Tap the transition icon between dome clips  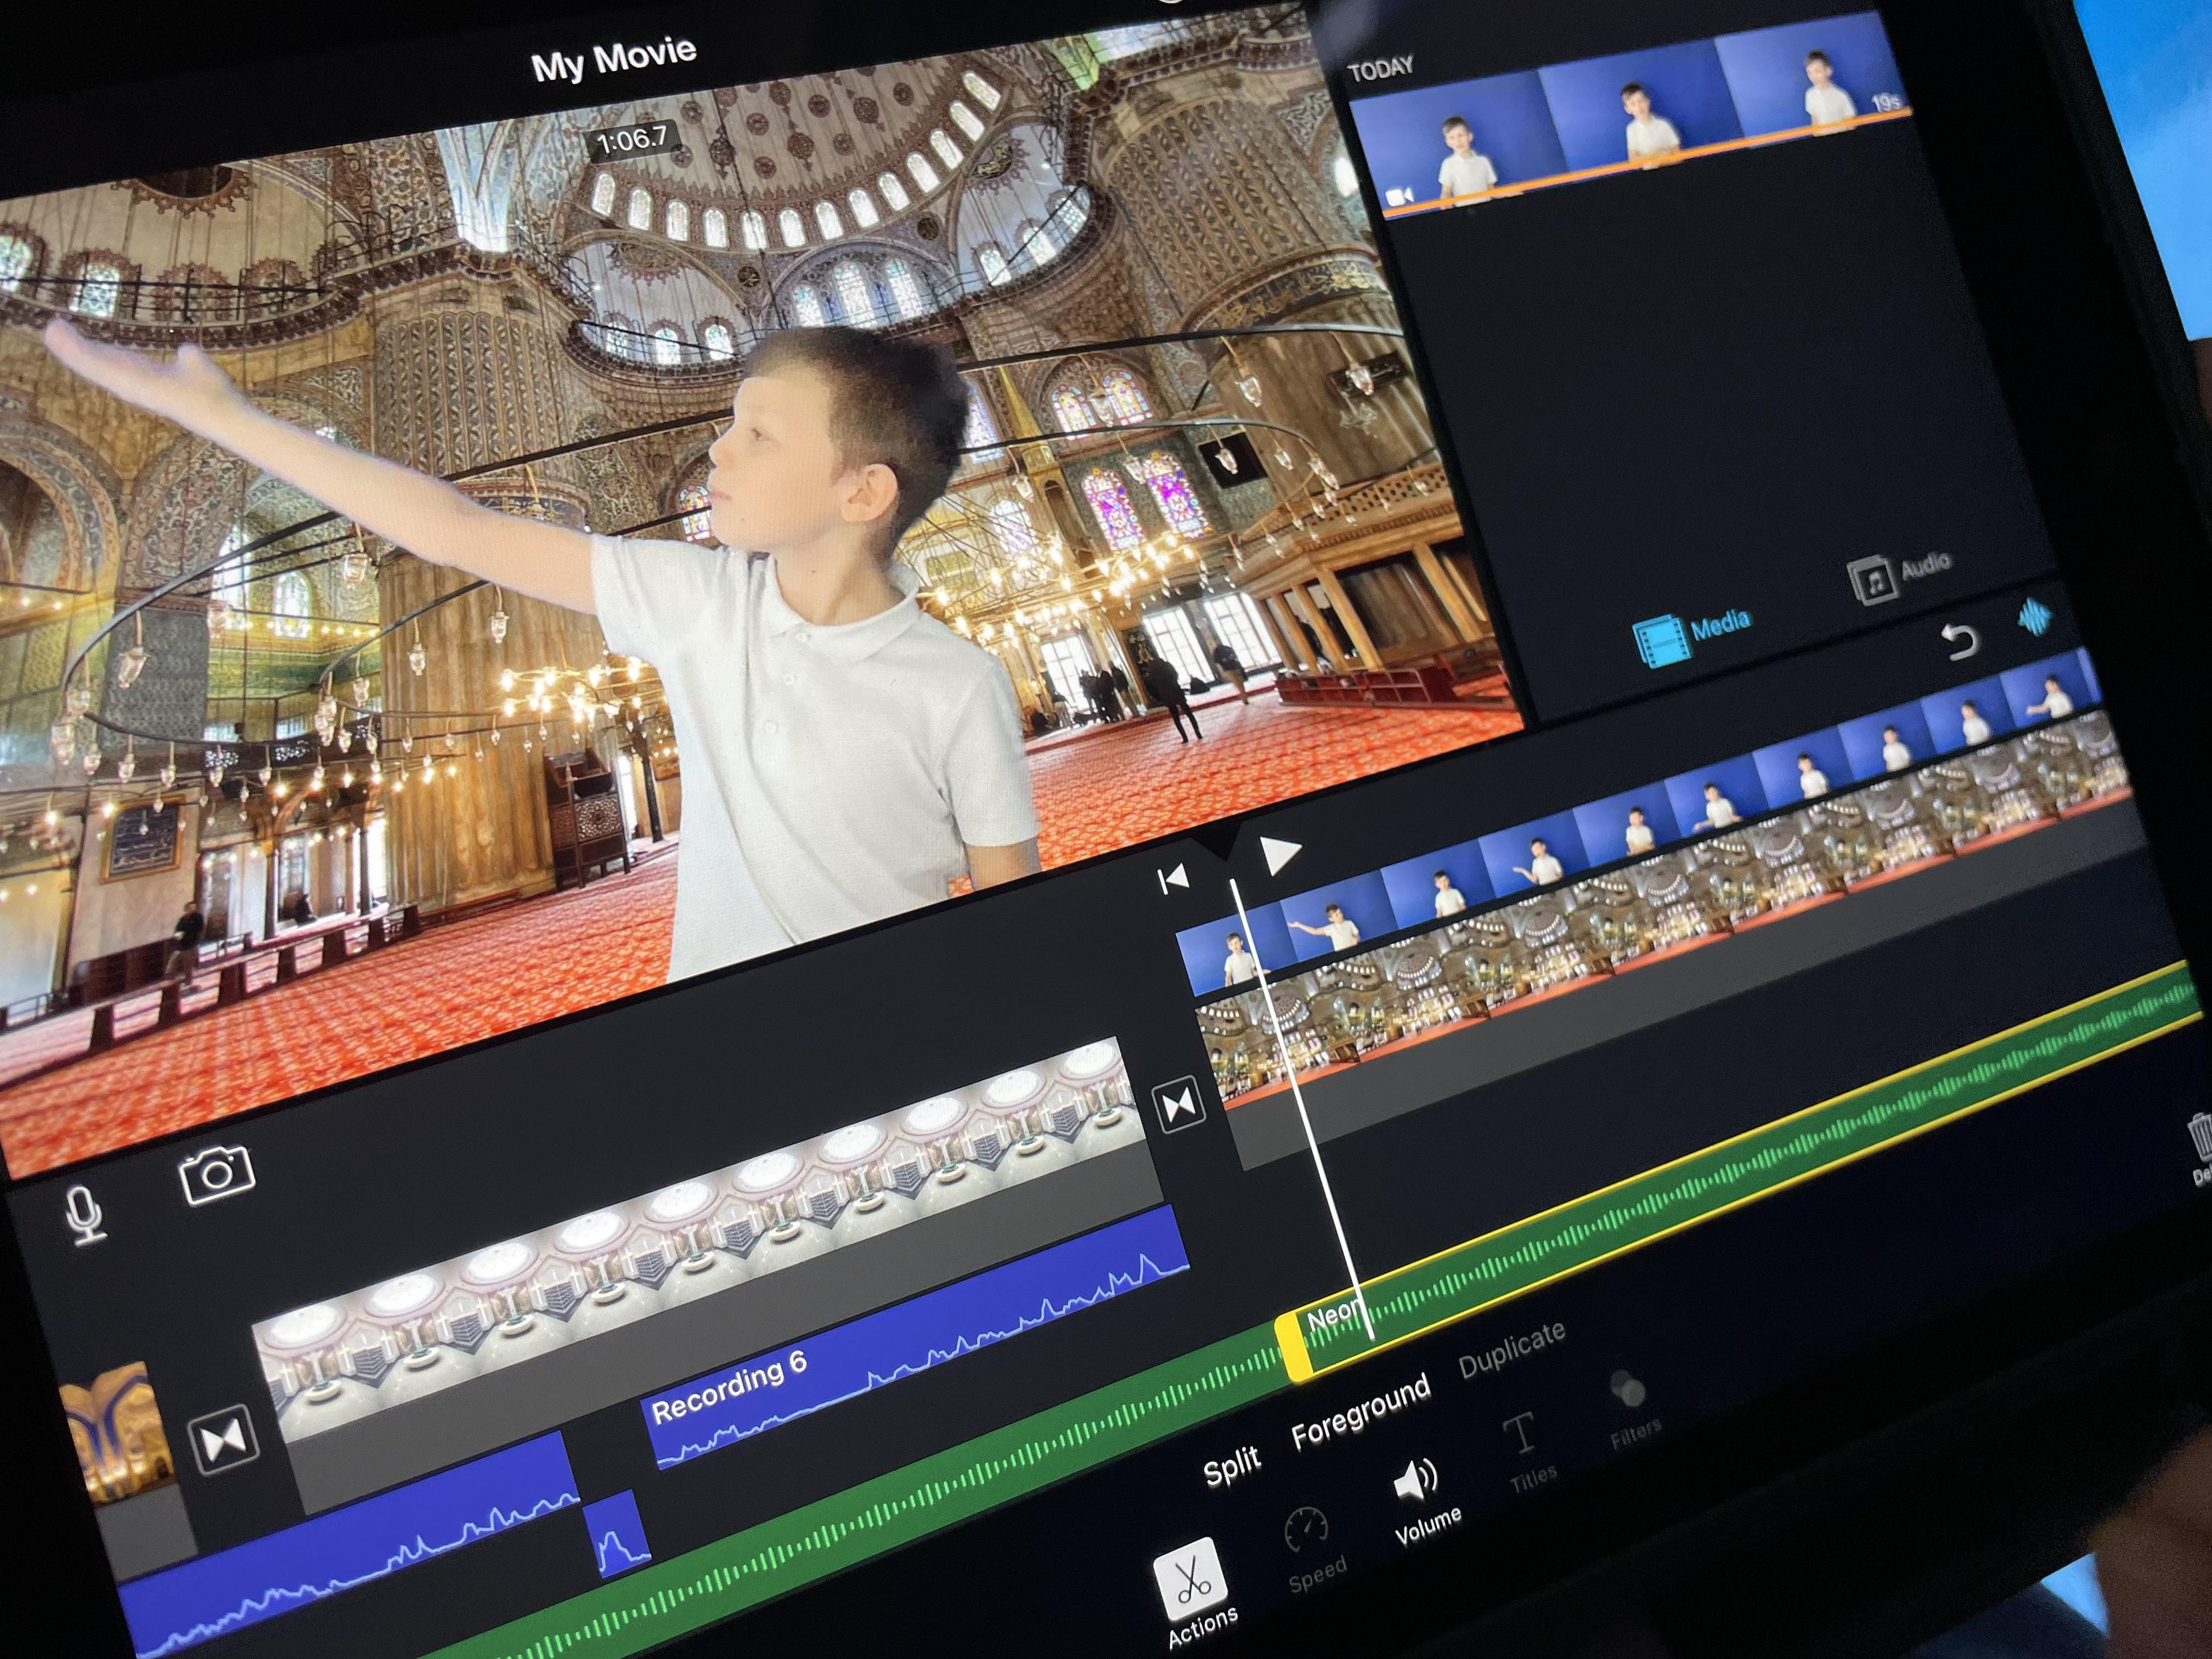1179,1106
